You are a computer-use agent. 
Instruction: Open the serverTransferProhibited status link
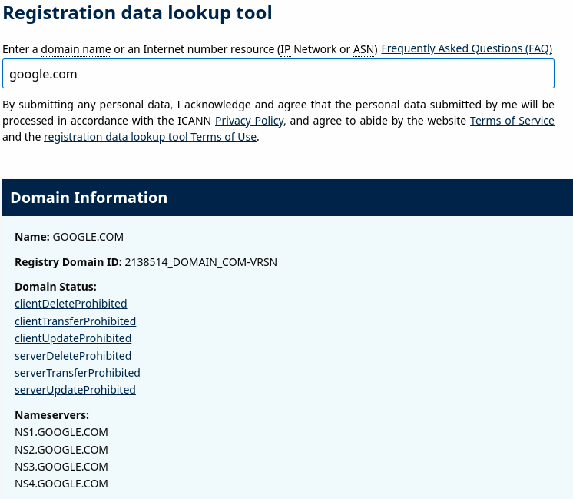click(x=78, y=373)
